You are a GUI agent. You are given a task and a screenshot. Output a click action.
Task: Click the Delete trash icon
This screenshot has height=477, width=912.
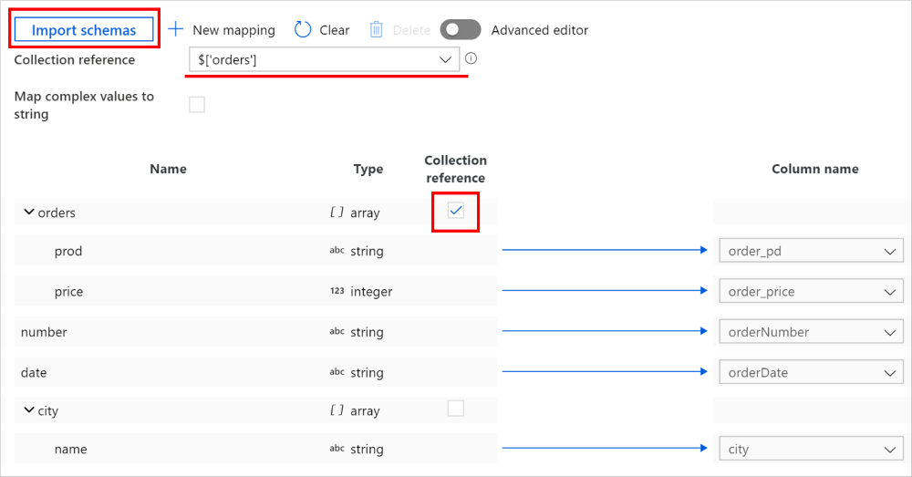pyautogui.click(x=377, y=29)
